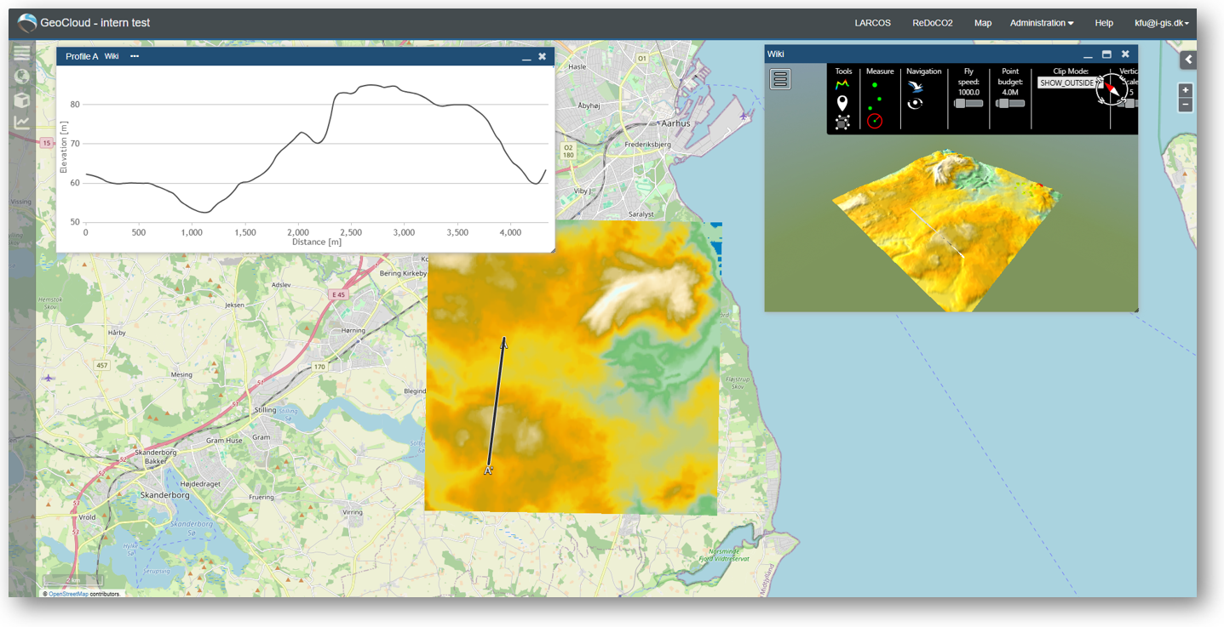
Task: Click the line chart sidebar icon
Action: 21,123
